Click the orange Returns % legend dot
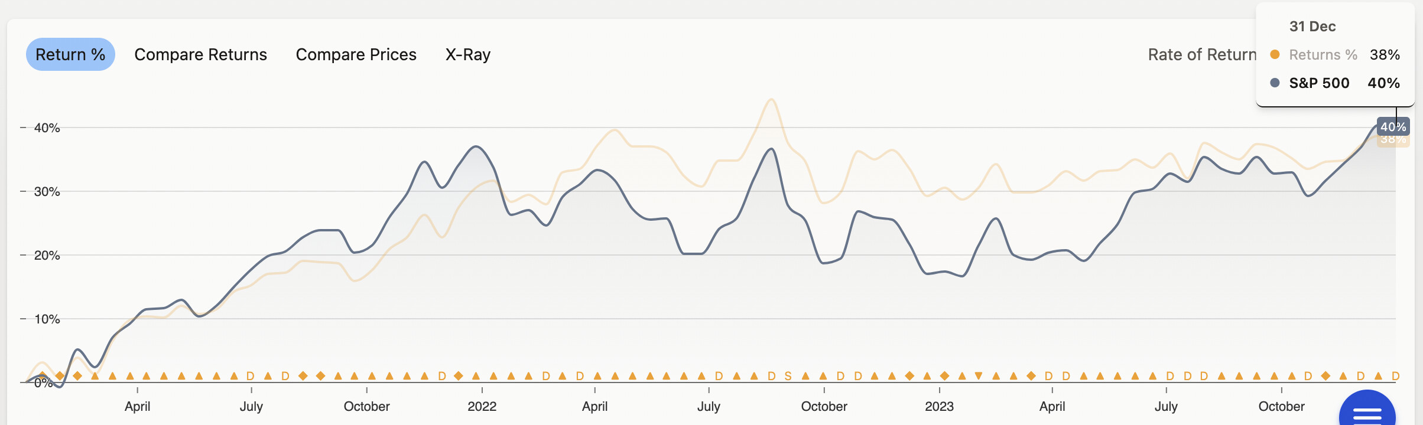Viewport: 1423px width, 425px height. tap(1275, 54)
